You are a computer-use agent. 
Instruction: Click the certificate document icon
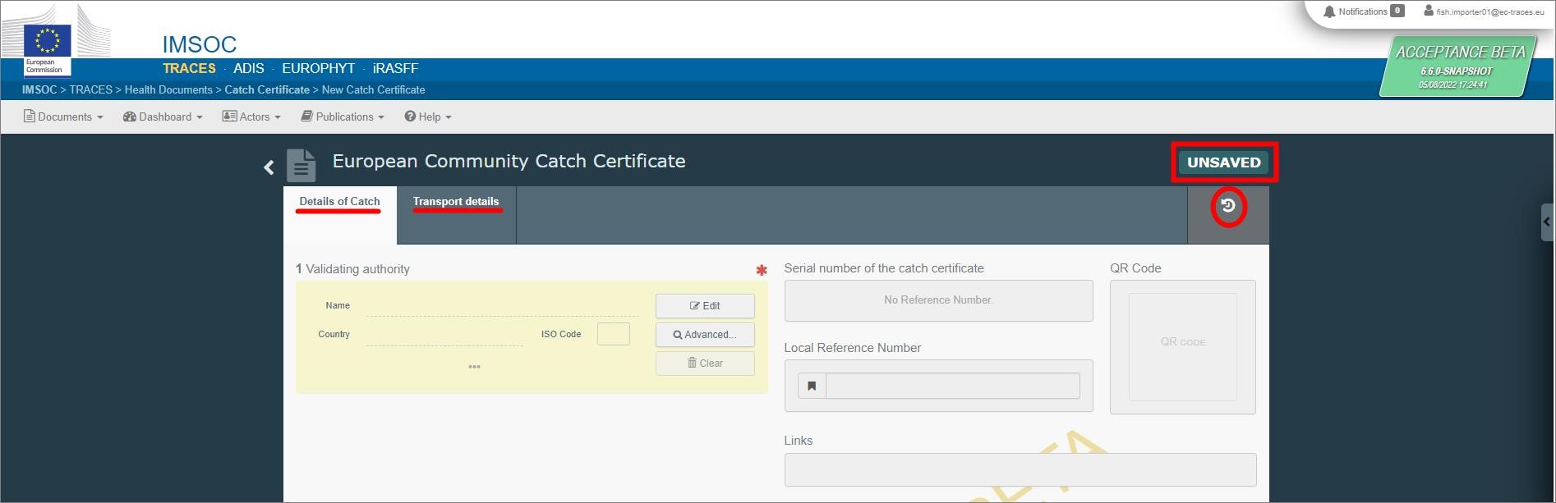(302, 165)
